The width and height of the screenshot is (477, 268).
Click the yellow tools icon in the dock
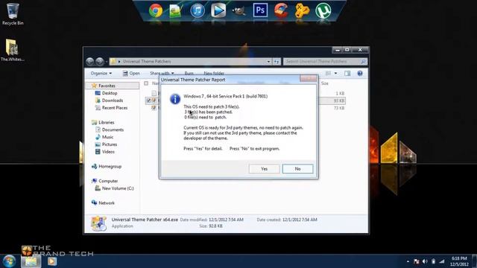click(302, 10)
